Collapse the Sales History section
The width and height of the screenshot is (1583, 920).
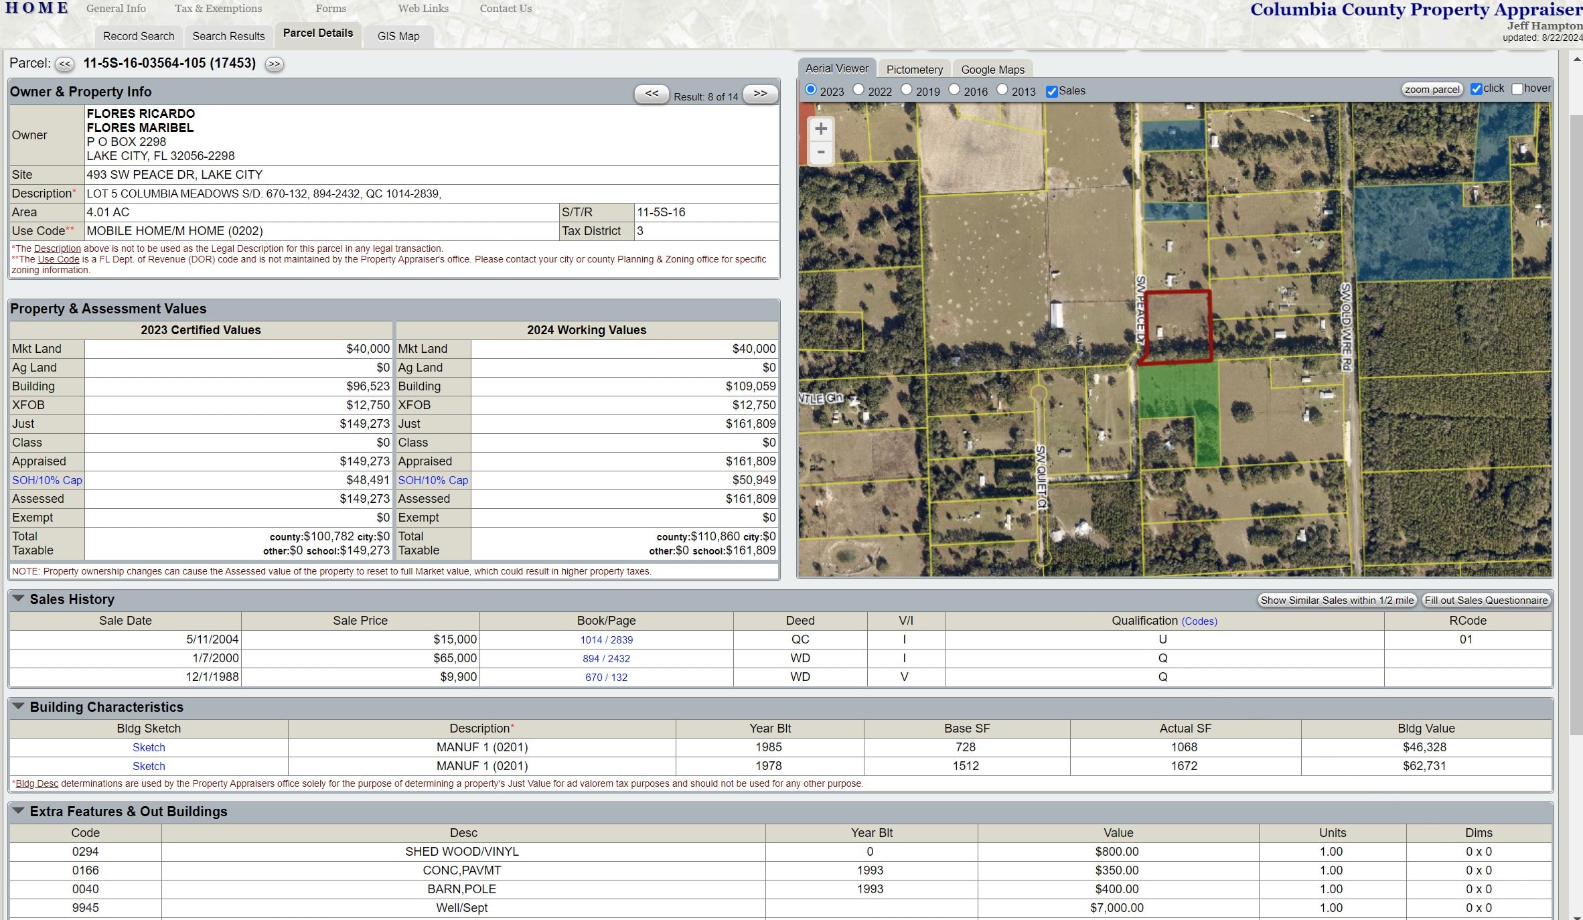click(19, 599)
